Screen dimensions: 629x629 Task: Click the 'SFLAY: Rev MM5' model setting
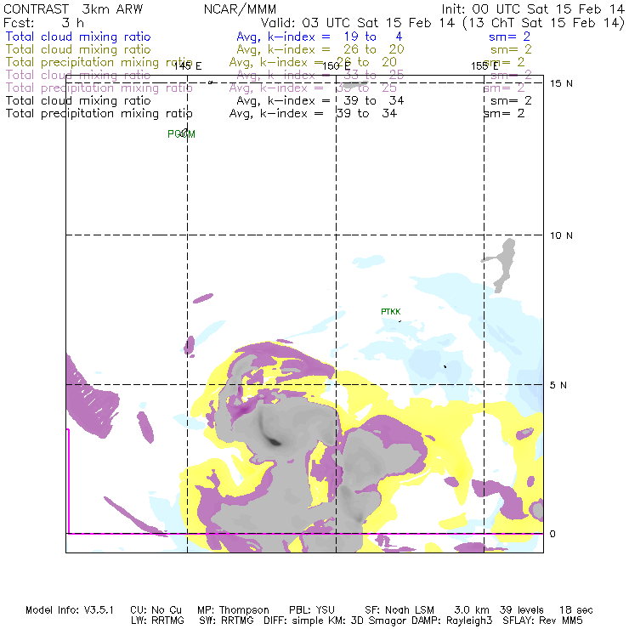coord(542,620)
